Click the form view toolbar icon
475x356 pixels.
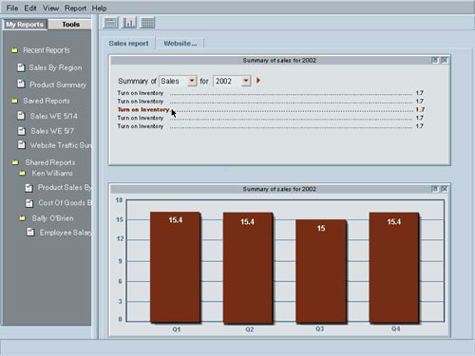110,23
